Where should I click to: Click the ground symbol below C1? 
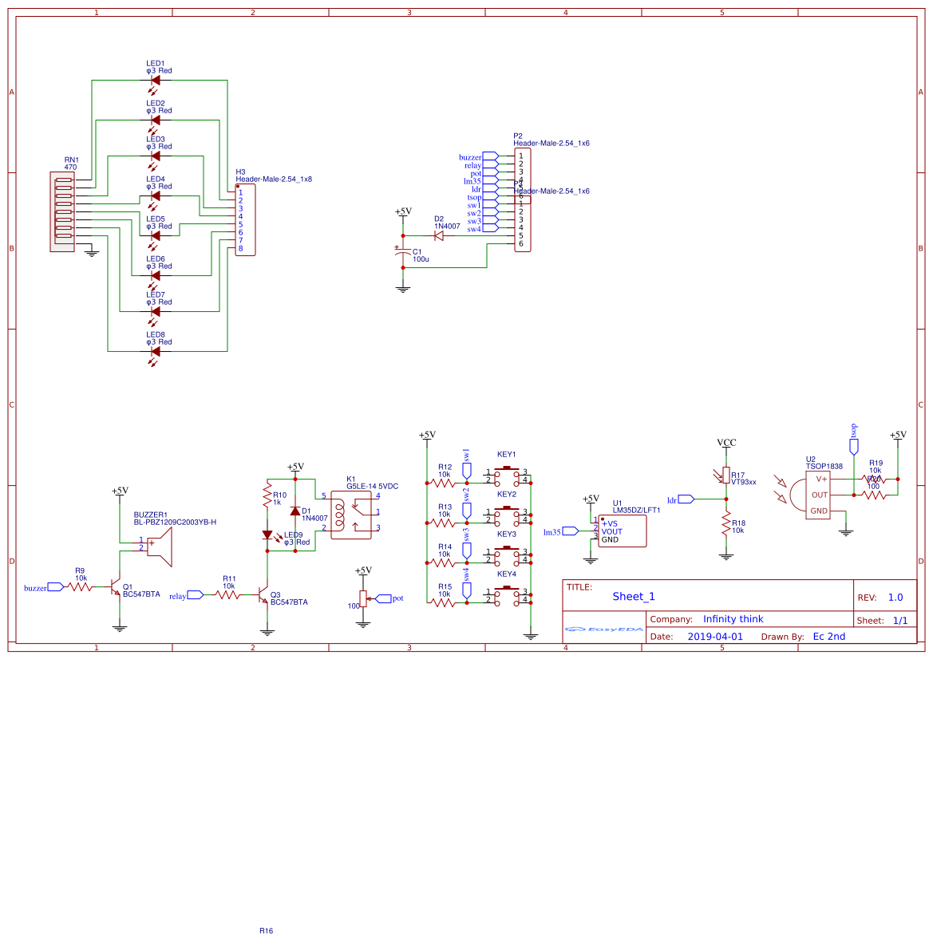click(403, 287)
